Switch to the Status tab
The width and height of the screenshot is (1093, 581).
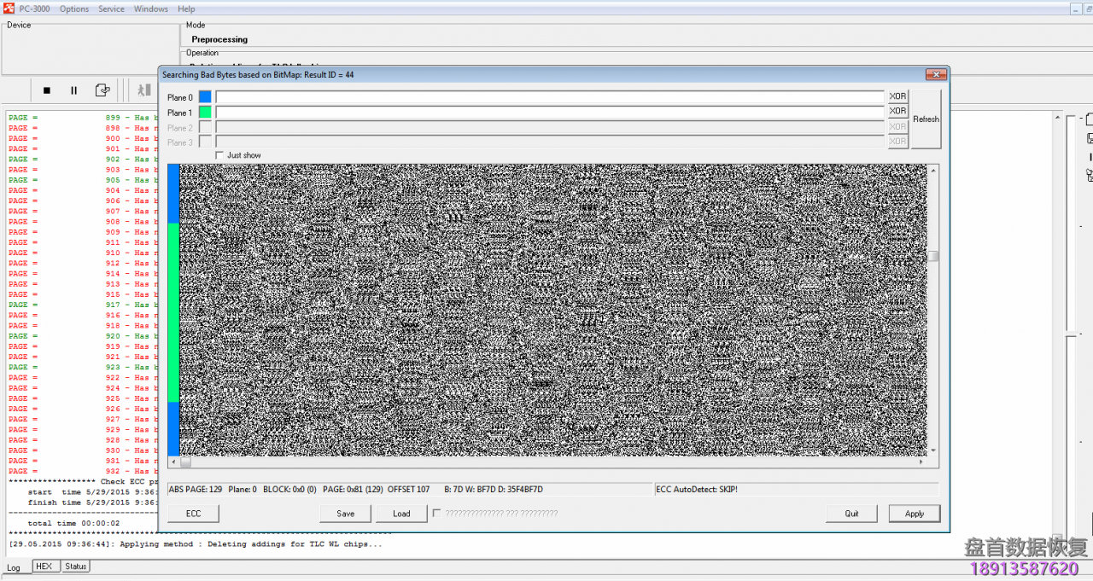pyautogui.click(x=76, y=566)
